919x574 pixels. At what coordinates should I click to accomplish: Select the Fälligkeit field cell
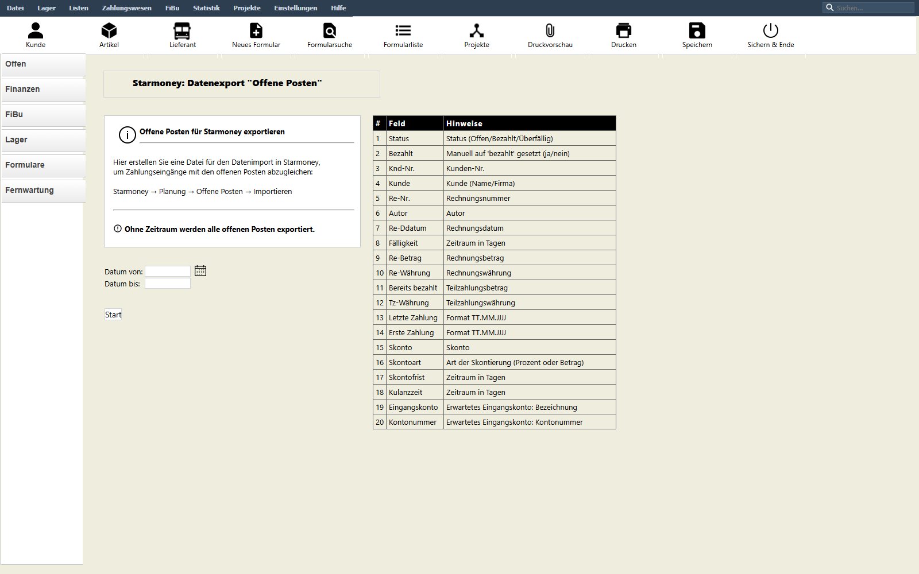(x=415, y=243)
